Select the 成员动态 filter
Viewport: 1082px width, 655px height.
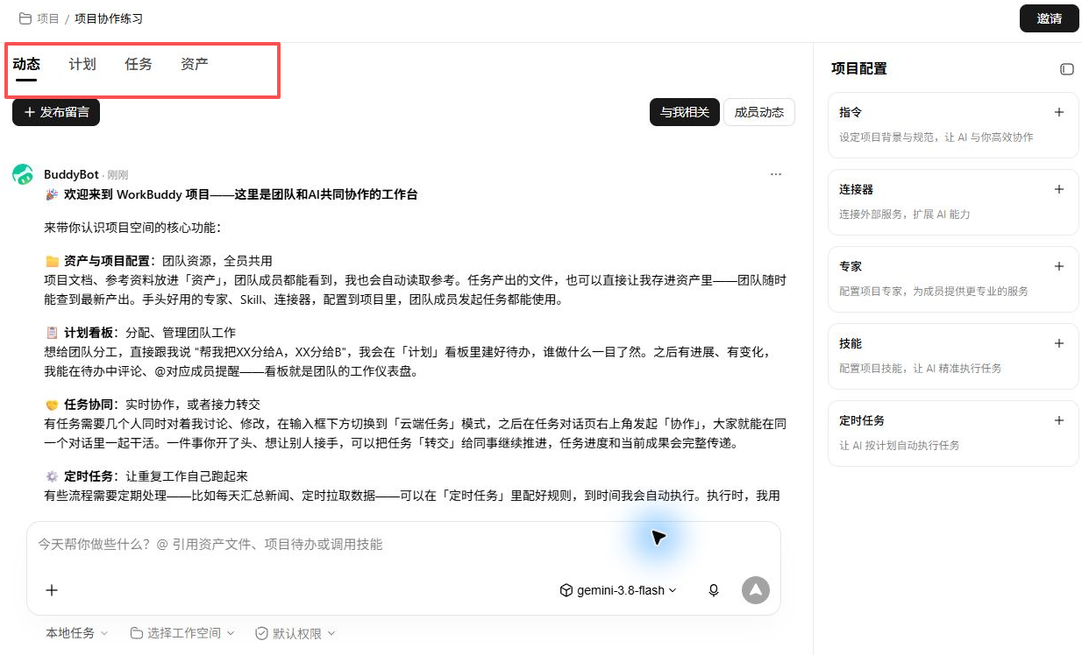click(x=759, y=112)
